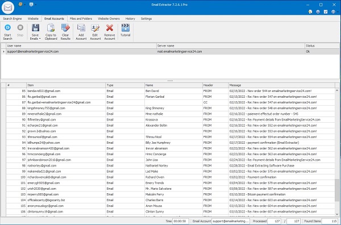Select the Email Accounts tab
This screenshot has height=225, width=341.
coord(54,19)
